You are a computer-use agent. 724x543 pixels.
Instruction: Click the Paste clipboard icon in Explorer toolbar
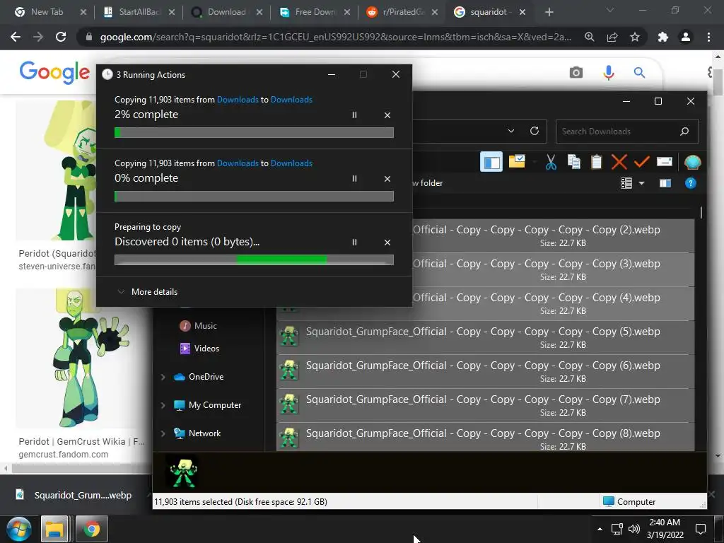click(596, 162)
